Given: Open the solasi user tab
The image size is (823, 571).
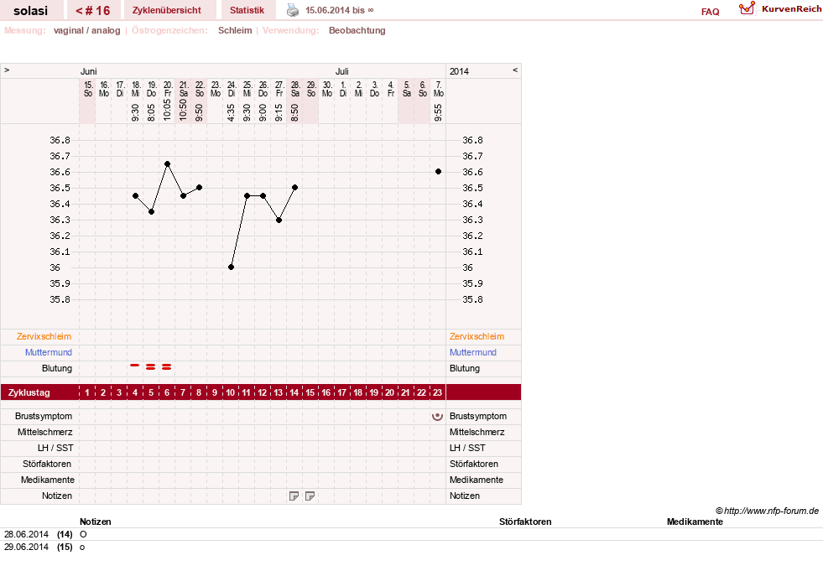Looking at the screenshot, I should (x=30, y=11).
